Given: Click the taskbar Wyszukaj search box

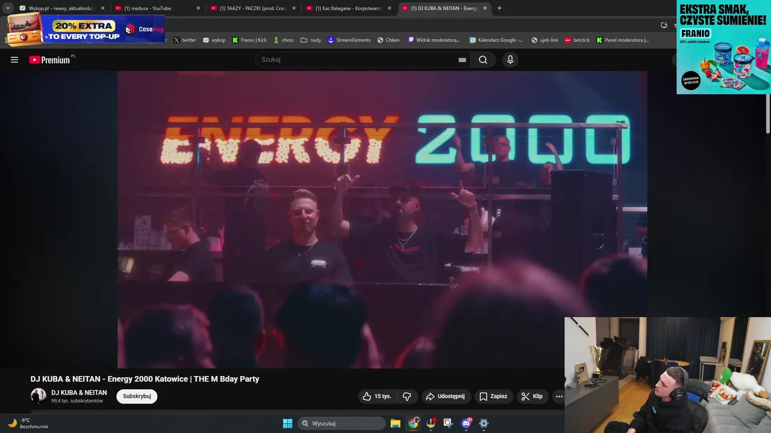Looking at the screenshot, I should pyautogui.click(x=342, y=423).
